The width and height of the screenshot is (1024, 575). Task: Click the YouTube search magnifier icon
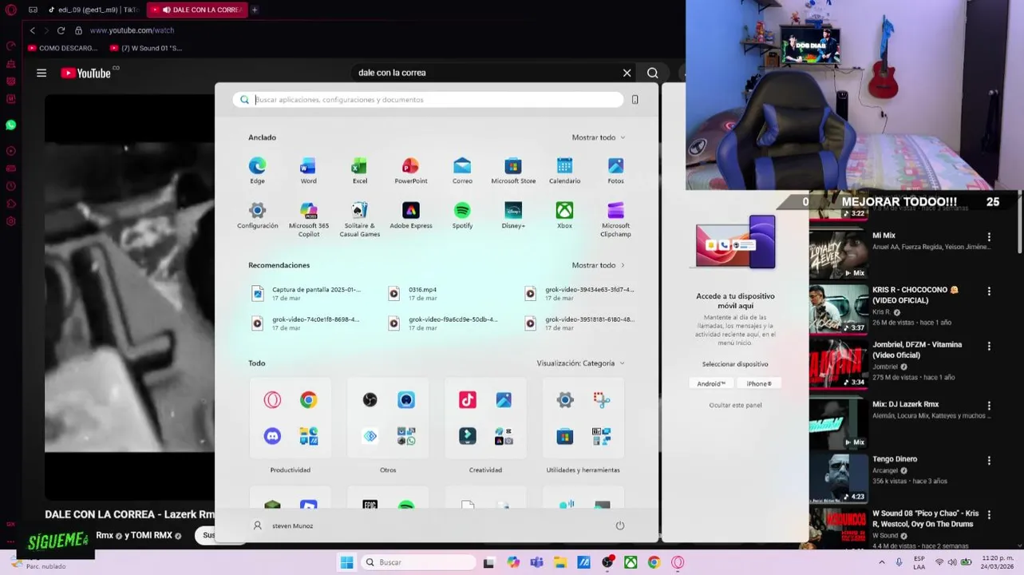(x=653, y=73)
